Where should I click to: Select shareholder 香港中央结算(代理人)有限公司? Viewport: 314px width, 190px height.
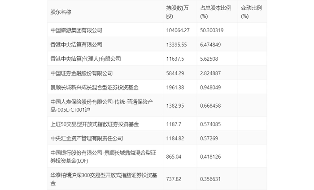coord(86,59)
